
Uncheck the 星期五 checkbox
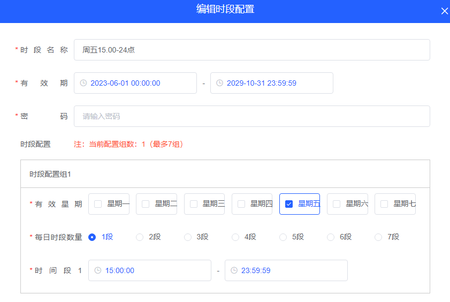(x=289, y=204)
